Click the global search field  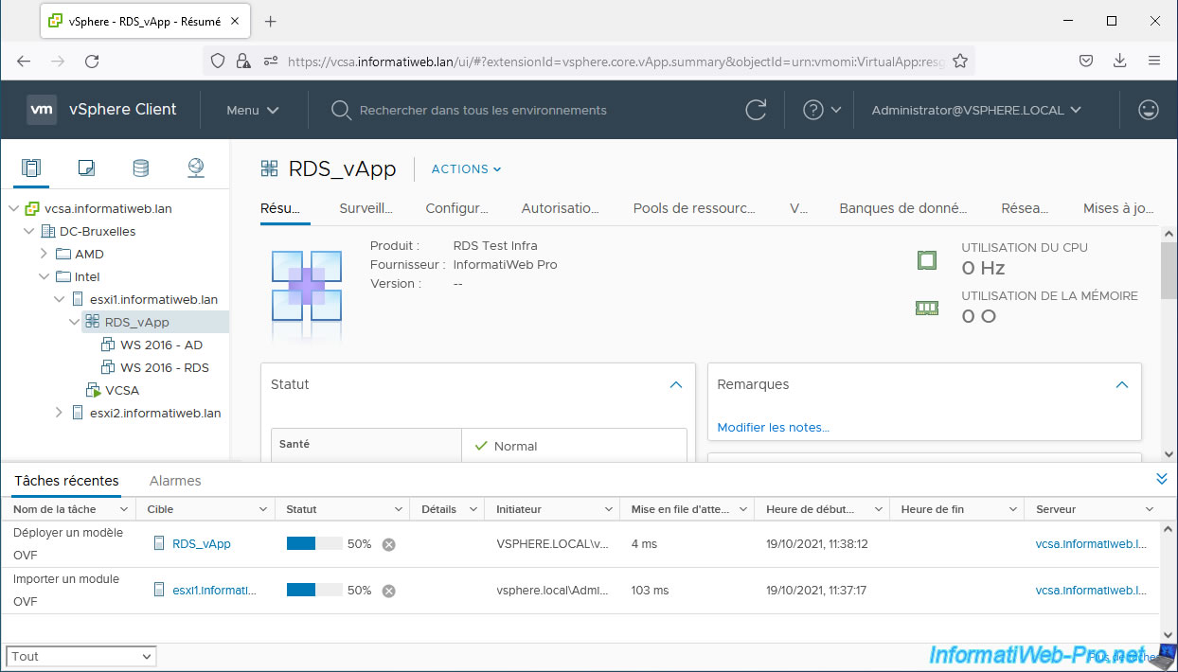click(x=482, y=110)
